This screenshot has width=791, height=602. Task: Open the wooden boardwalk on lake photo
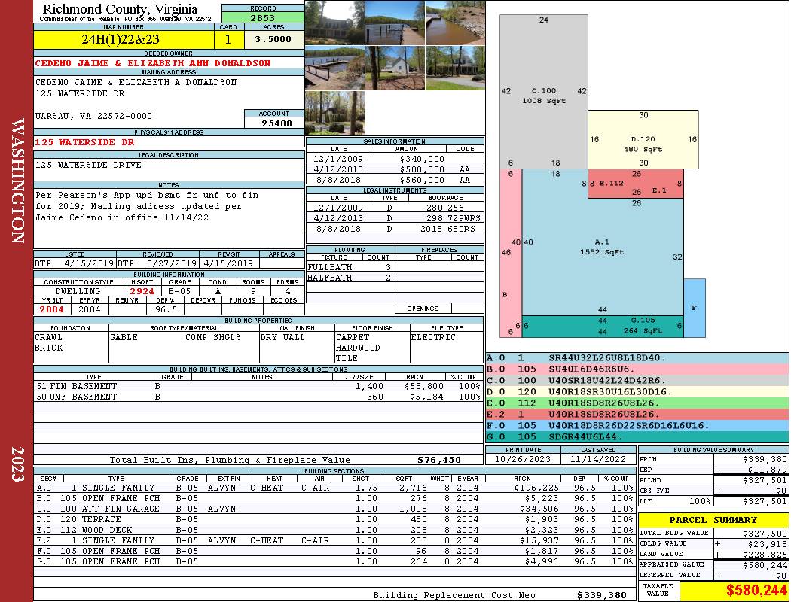[x=395, y=23]
